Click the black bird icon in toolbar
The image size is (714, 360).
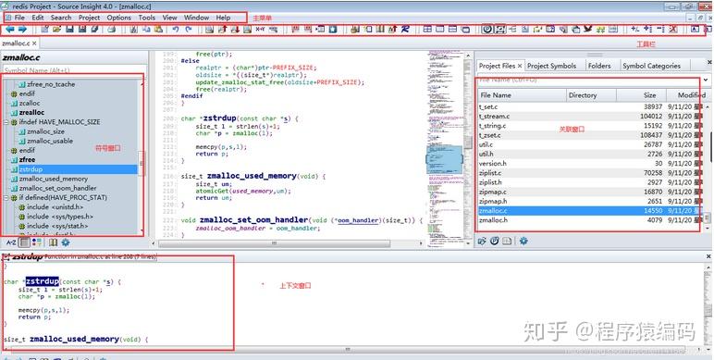click(x=588, y=30)
